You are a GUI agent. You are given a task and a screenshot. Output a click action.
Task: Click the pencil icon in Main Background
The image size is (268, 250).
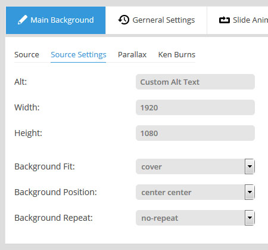click(x=23, y=20)
